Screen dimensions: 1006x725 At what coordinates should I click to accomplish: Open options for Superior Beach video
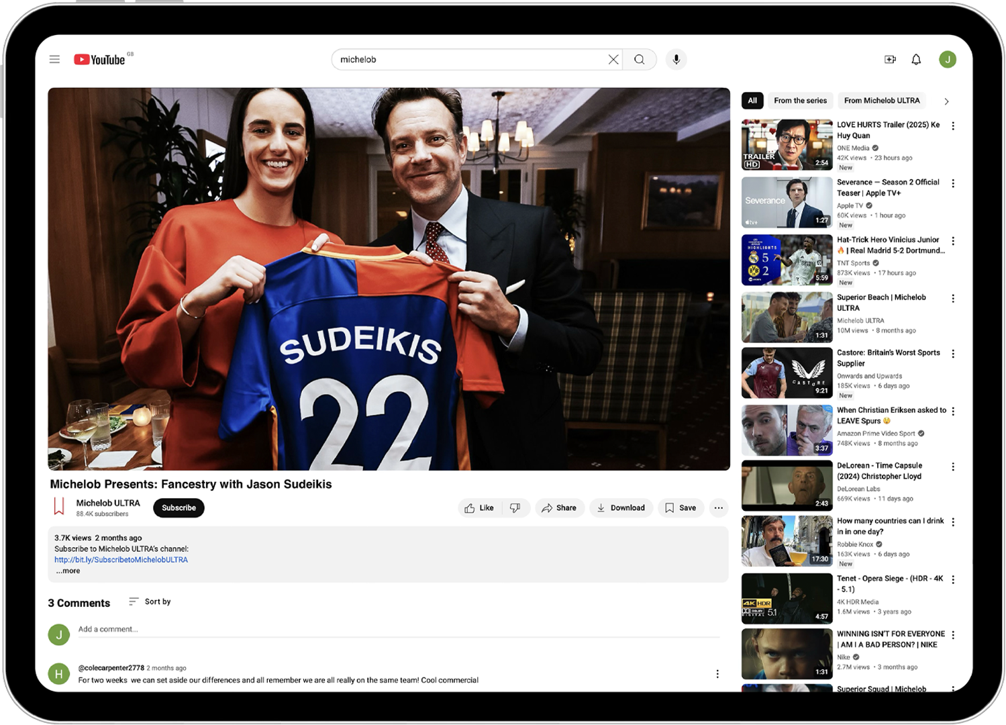tap(953, 299)
